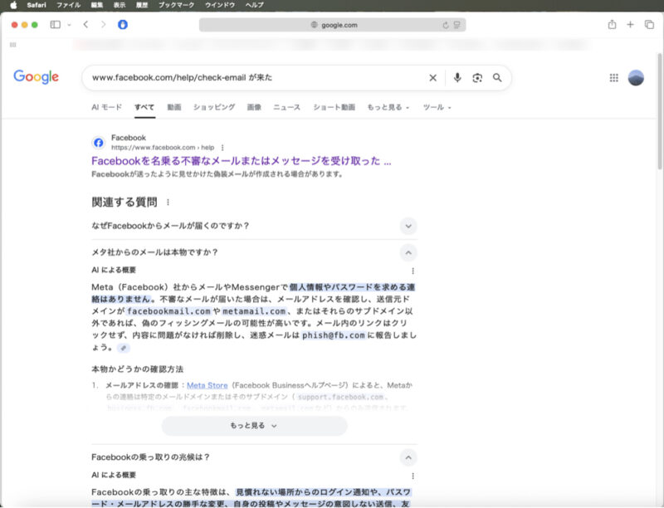Click the search query text field

point(254,78)
